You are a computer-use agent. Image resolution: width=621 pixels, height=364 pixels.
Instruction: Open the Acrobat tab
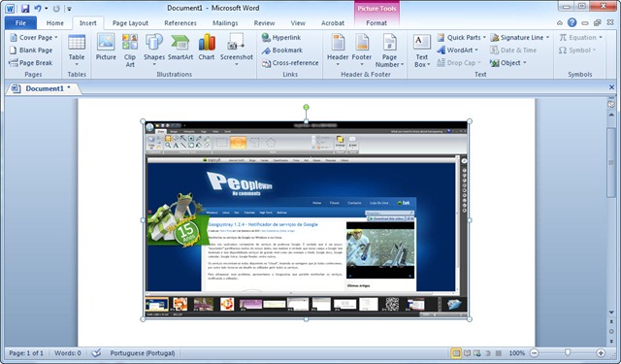click(332, 23)
